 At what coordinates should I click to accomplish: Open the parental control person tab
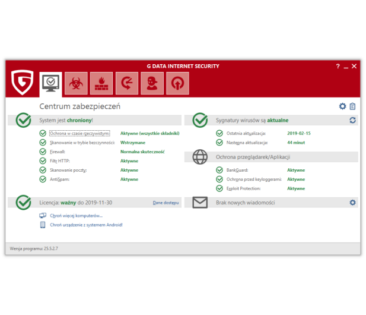152,83
